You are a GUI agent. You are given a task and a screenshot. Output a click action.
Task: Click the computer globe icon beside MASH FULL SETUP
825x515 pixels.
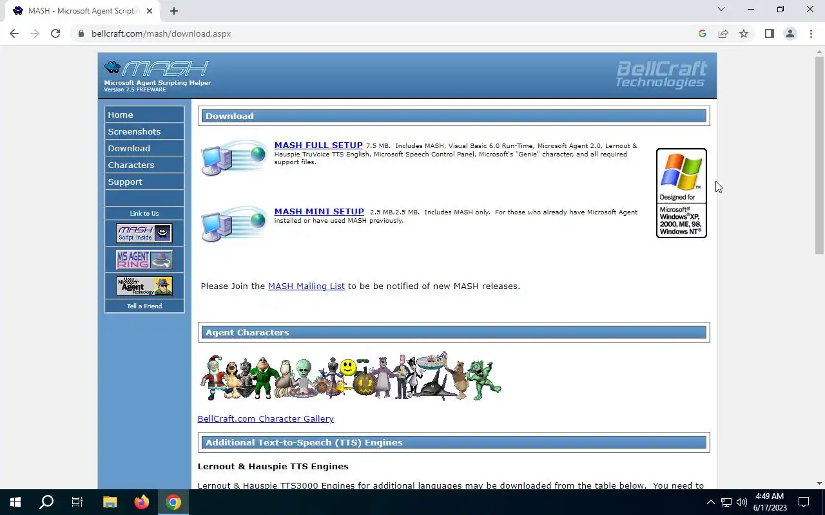pyautogui.click(x=233, y=158)
